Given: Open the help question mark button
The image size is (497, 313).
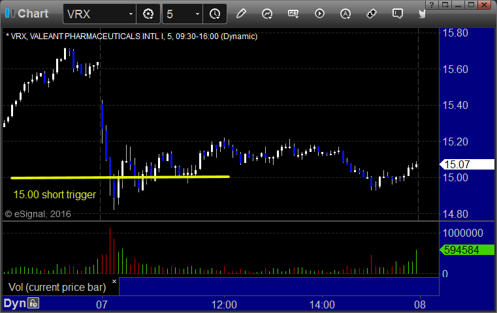Looking at the screenshot, I should pyautogui.click(x=432, y=5).
